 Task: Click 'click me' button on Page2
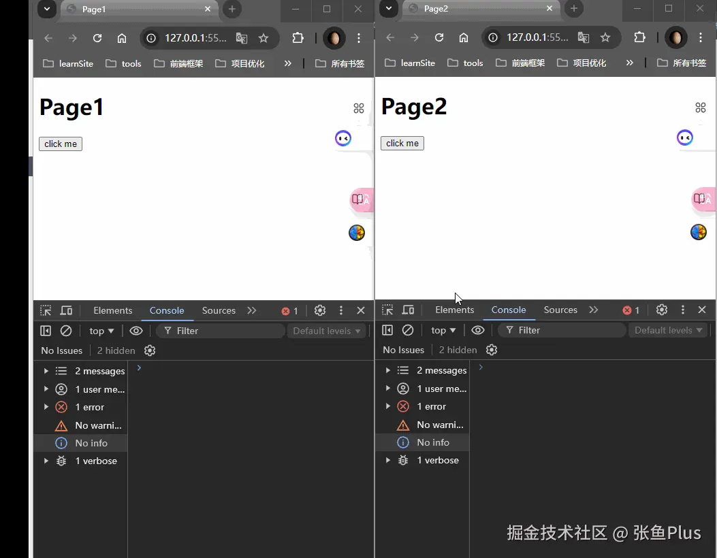pos(402,143)
